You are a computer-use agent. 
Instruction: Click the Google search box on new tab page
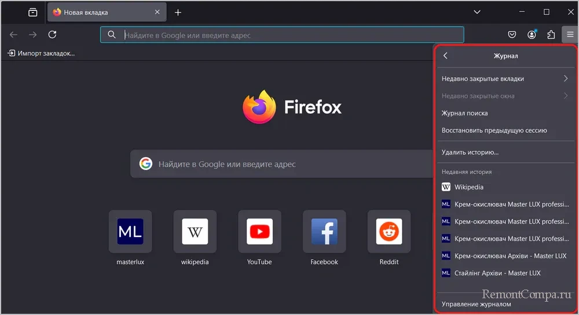click(281, 164)
